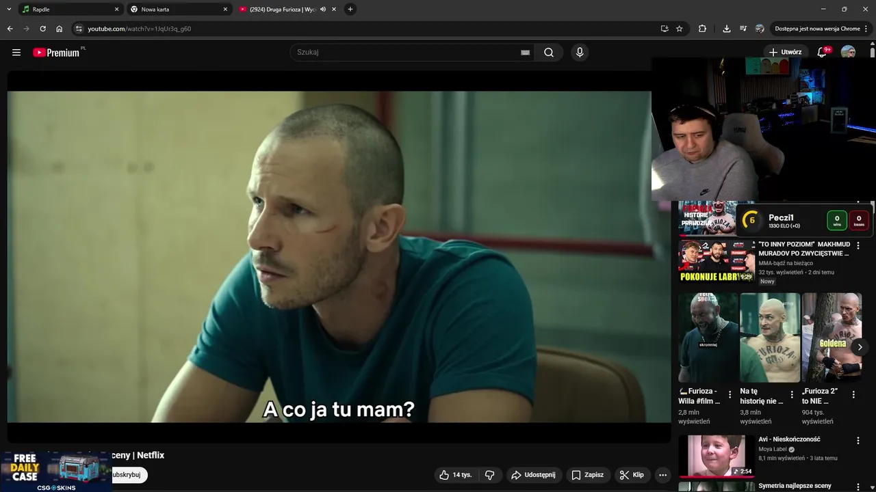
Task: Open the tab search dropdown arrow
Action: pos(9,10)
